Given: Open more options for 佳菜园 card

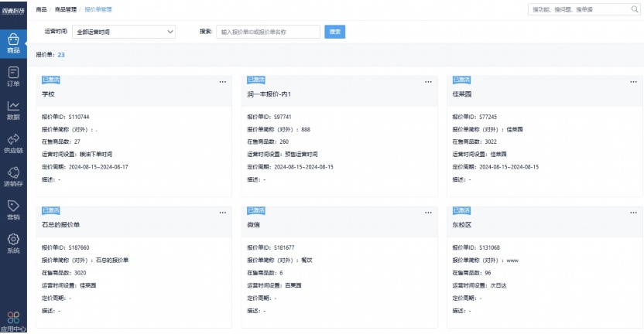Looking at the screenshot, I should 633,82.
